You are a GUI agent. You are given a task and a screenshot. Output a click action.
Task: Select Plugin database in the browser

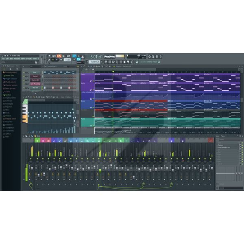click(10, 79)
